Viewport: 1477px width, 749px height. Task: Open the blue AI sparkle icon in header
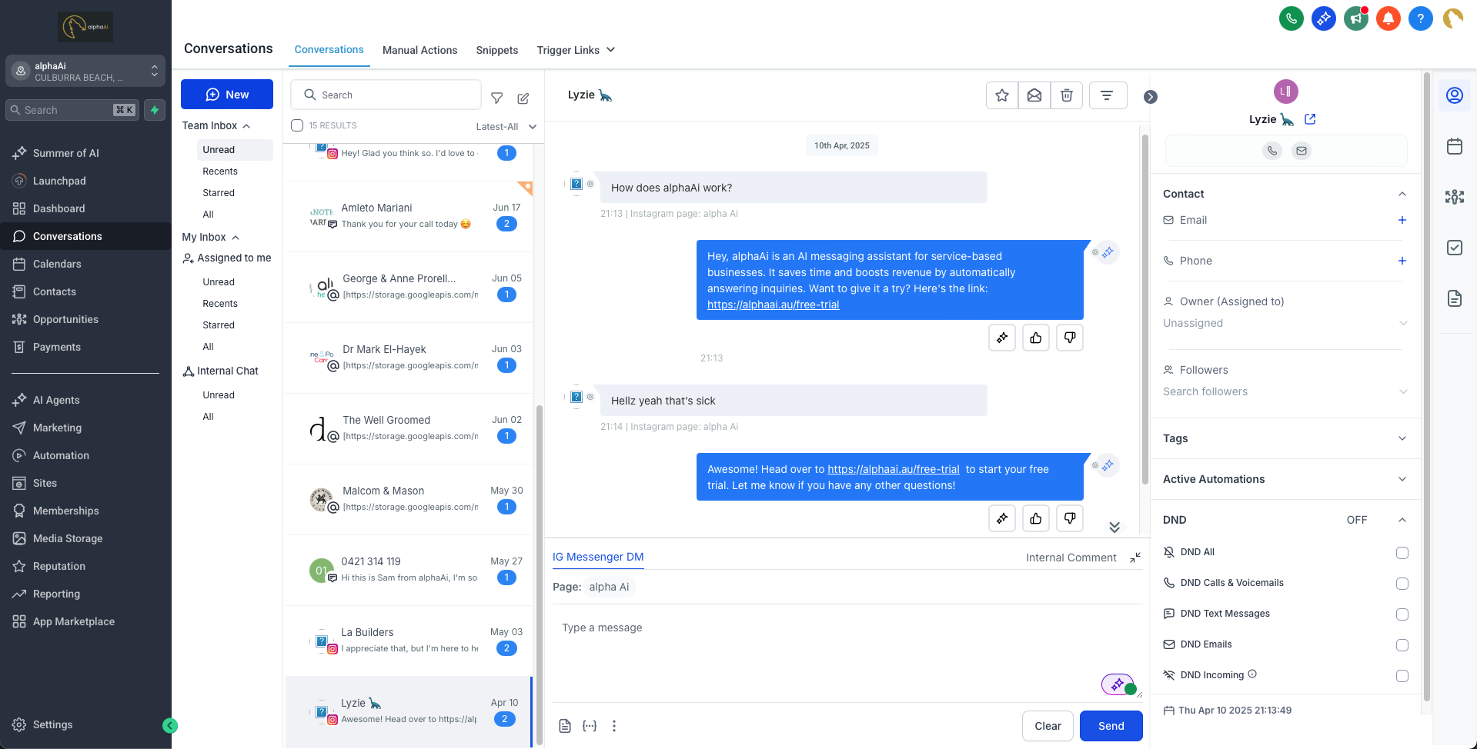pyautogui.click(x=1323, y=18)
